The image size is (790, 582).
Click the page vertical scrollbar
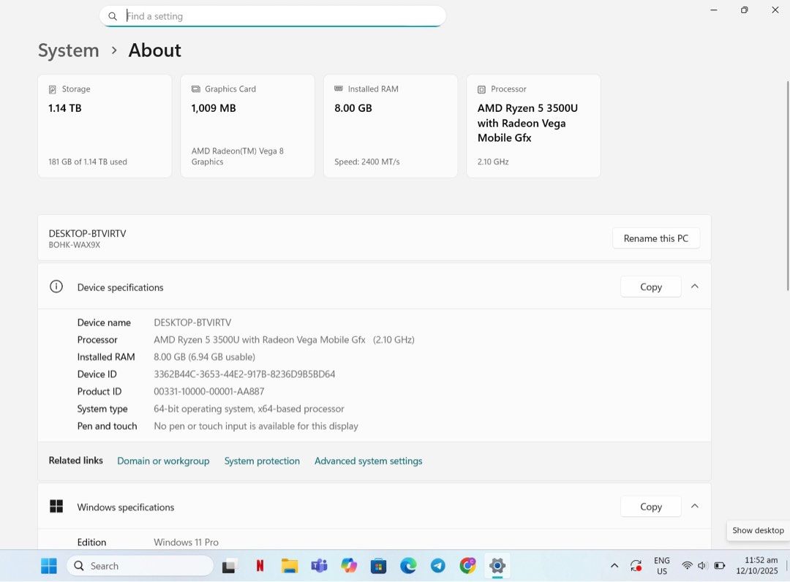point(788,185)
